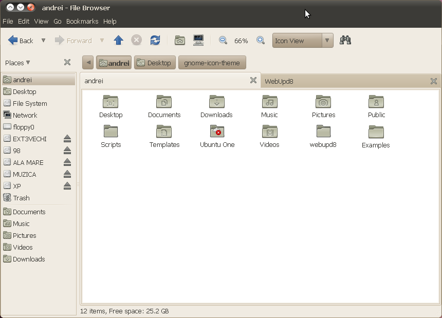Viewport: 442px width, 318px height.
Task: Click the Back button
Action: point(21,41)
